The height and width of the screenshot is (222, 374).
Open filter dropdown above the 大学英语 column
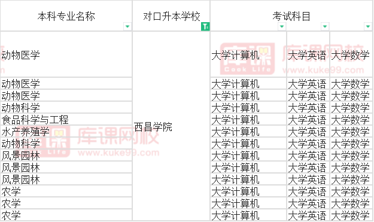(324, 26)
